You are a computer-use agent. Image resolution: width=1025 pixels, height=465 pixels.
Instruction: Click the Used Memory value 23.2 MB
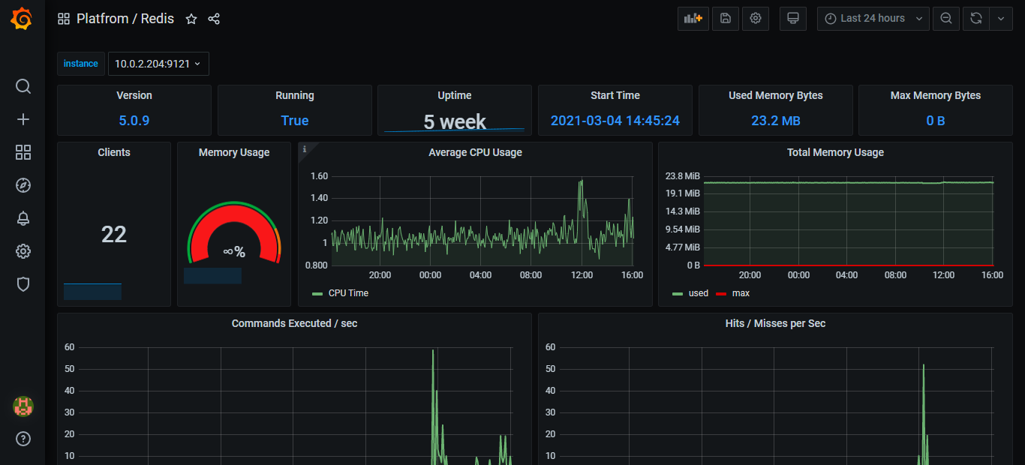pos(776,120)
